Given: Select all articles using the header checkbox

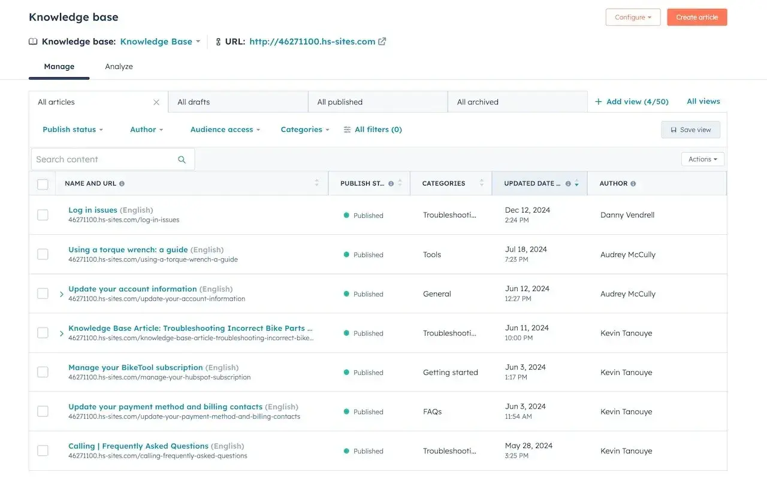Looking at the screenshot, I should pyautogui.click(x=43, y=183).
